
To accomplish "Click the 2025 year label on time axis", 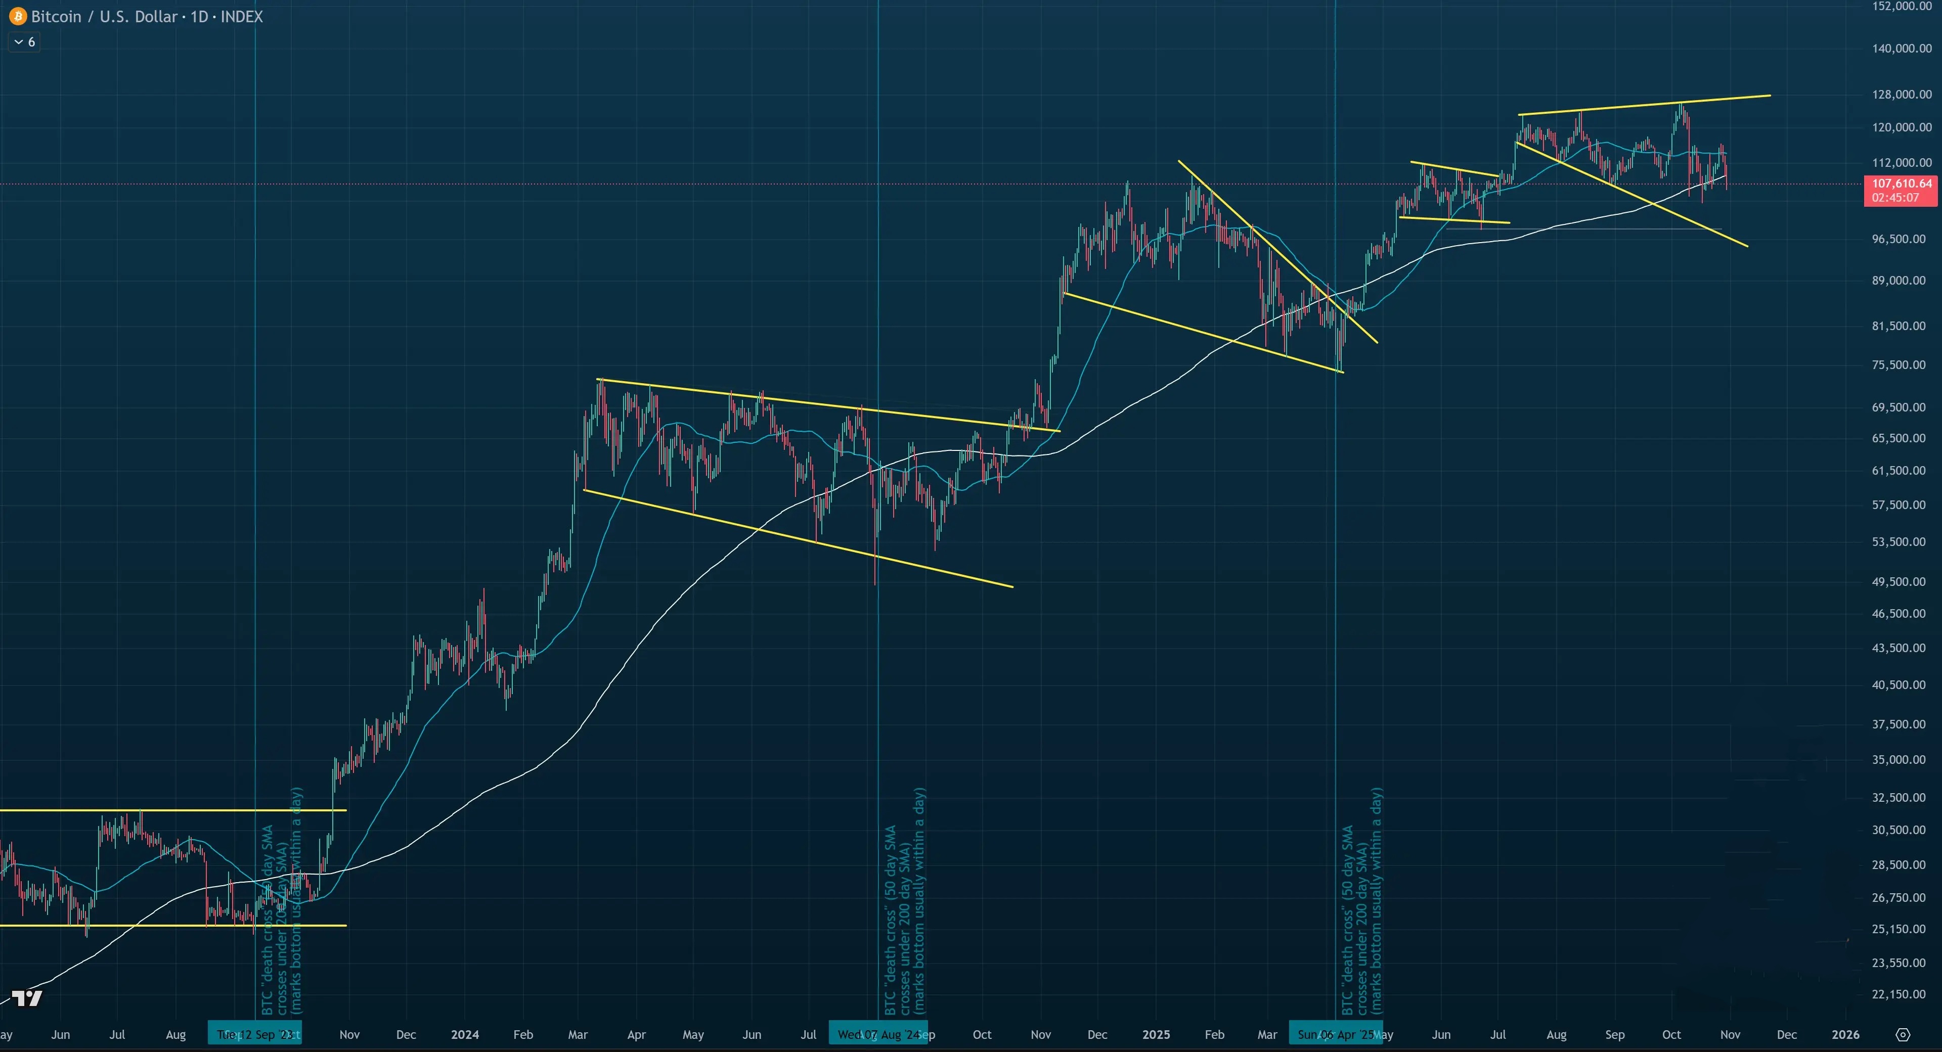I will 1156,1035.
